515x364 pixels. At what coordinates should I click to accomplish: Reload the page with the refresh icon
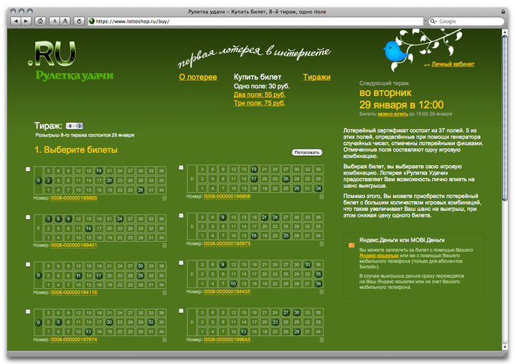[x=79, y=21]
